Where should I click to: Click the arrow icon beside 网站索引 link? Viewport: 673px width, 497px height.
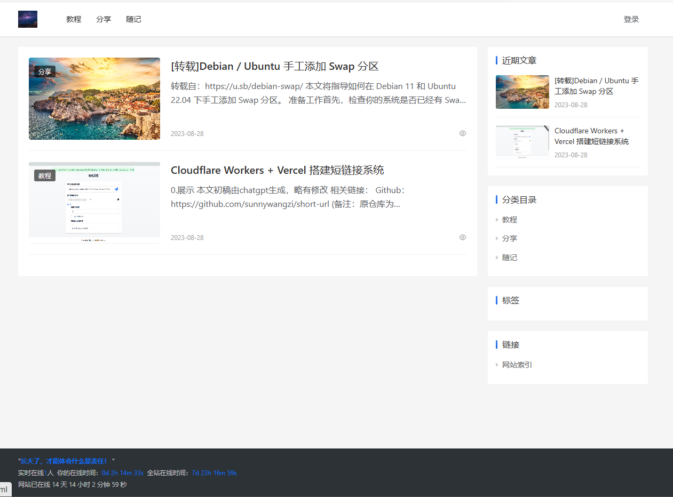tap(497, 365)
